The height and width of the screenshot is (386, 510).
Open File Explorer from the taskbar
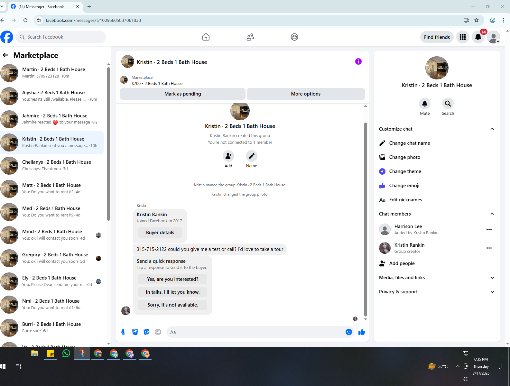pos(35,354)
